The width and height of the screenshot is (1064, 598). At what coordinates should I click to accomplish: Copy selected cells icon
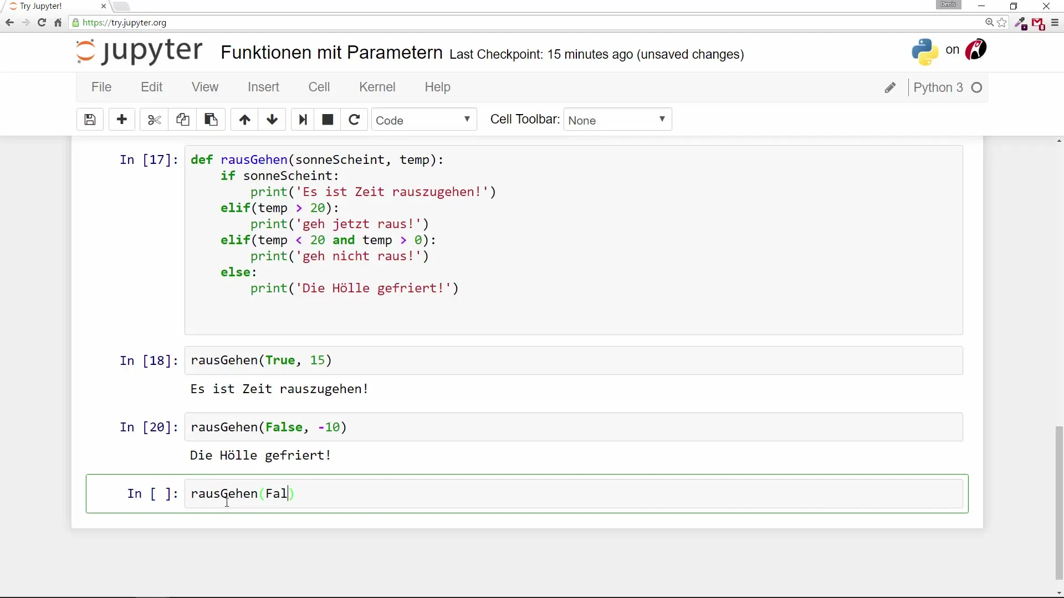pos(182,120)
